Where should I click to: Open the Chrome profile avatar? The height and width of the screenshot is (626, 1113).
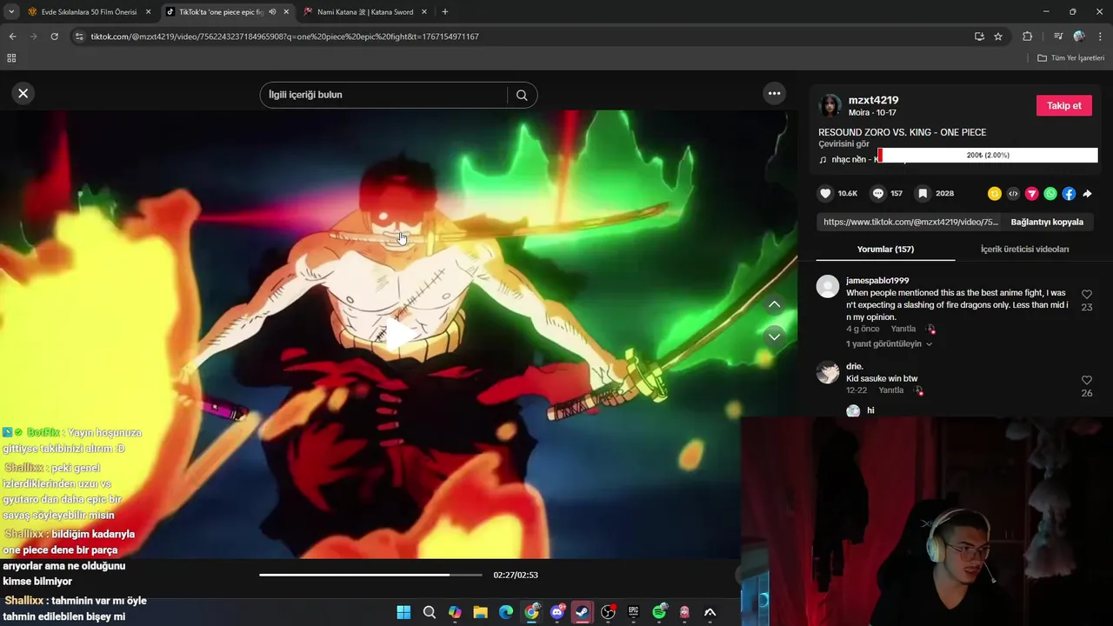(1079, 37)
